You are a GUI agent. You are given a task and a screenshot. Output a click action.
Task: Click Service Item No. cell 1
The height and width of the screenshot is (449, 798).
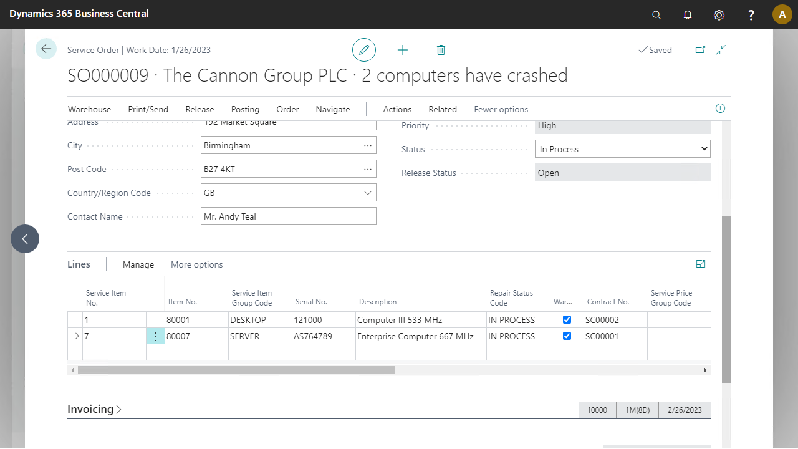[x=114, y=320]
